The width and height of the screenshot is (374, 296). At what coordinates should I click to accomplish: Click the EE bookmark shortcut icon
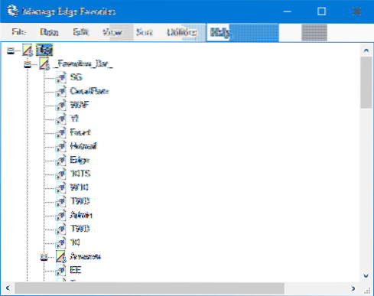click(x=61, y=270)
